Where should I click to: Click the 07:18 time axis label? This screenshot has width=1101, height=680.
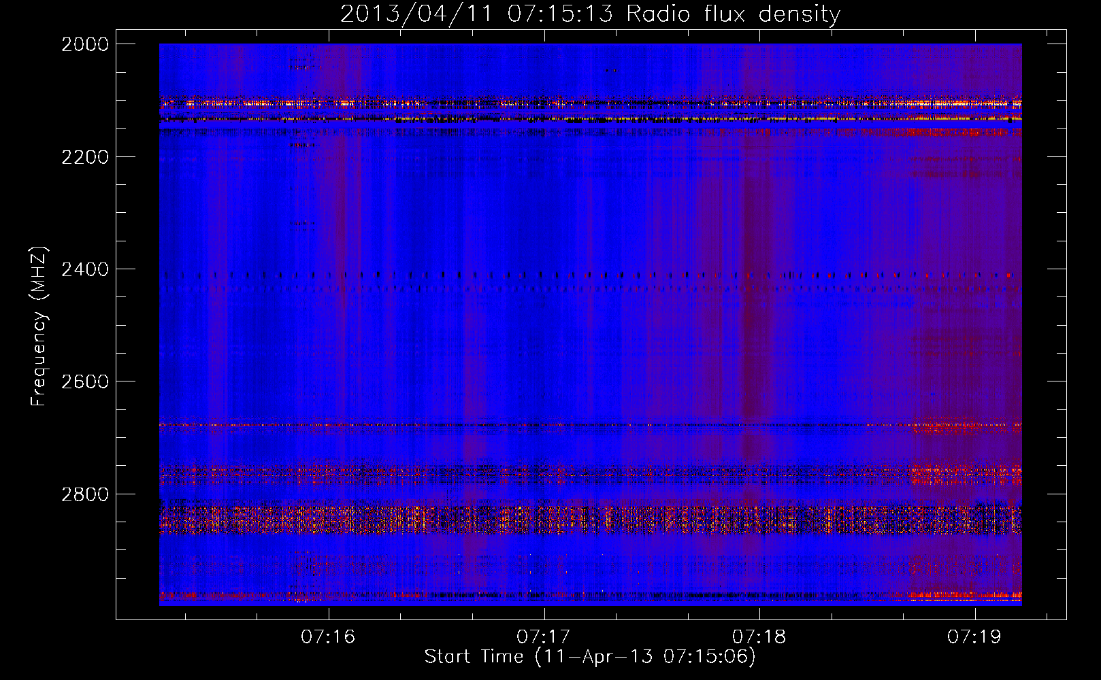pyautogui.click(x=759, y=636)
